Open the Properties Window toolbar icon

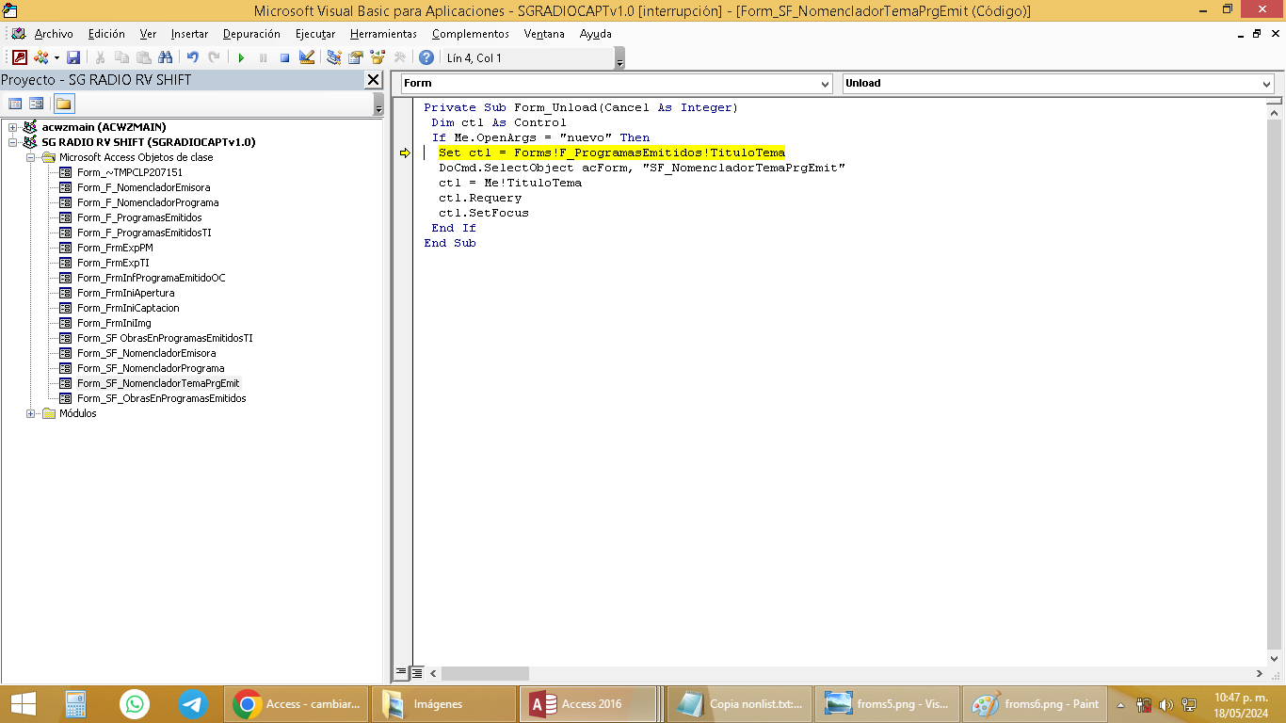356,57
